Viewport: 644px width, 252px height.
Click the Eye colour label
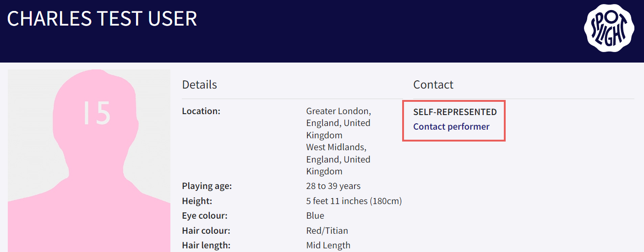pos(205,215)
